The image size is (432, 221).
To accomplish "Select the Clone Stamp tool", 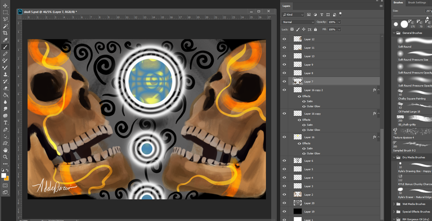I will (5, 74).
